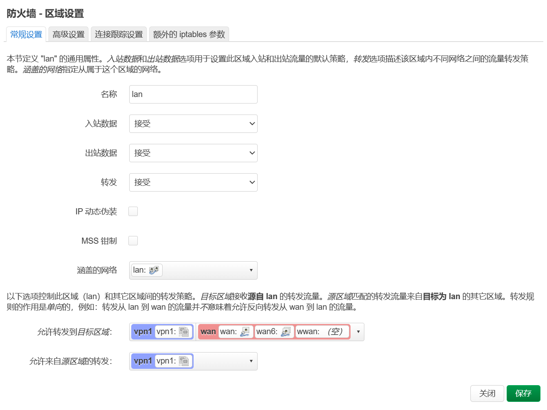Click the wan zone label in destination zones
The width and height of the screenshot is (547, 410).
pyautogui.click(x=208, y=332)
